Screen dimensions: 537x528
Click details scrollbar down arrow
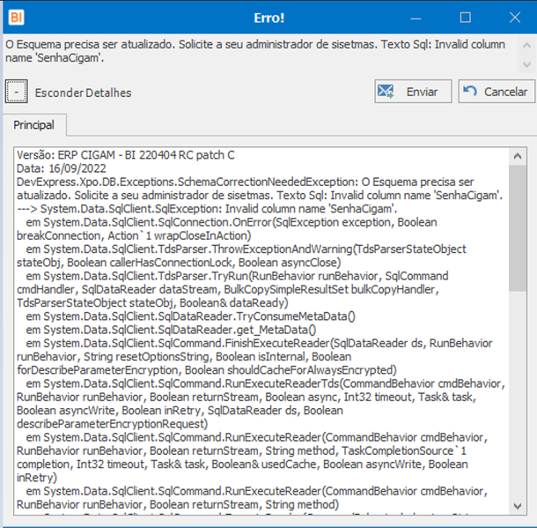coord(518,506)
